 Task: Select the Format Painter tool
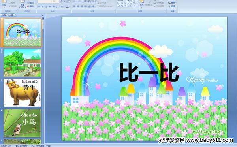[13, 6]
